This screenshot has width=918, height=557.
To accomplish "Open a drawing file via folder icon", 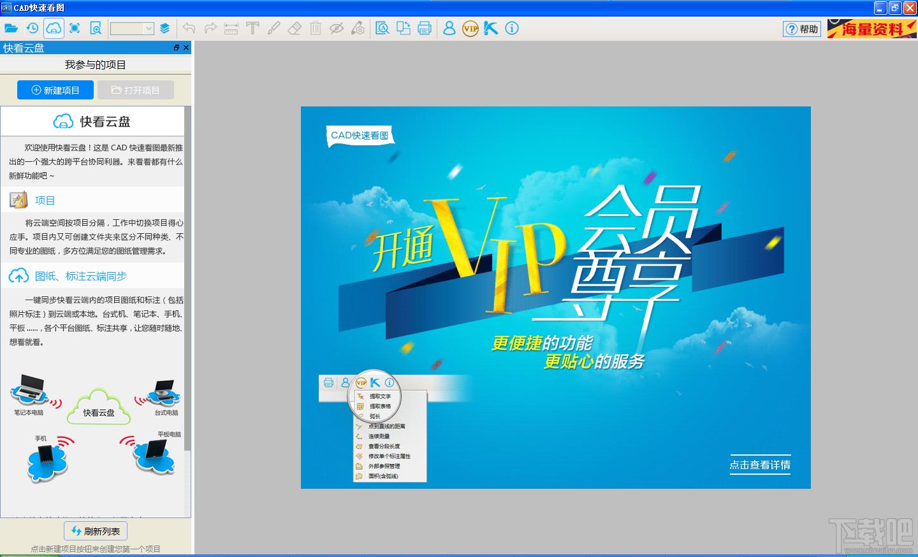I will tap(11, 28).
